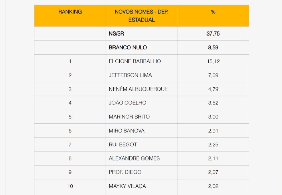Select the ELCIONE BARBALHO name cell

(135, 61)
